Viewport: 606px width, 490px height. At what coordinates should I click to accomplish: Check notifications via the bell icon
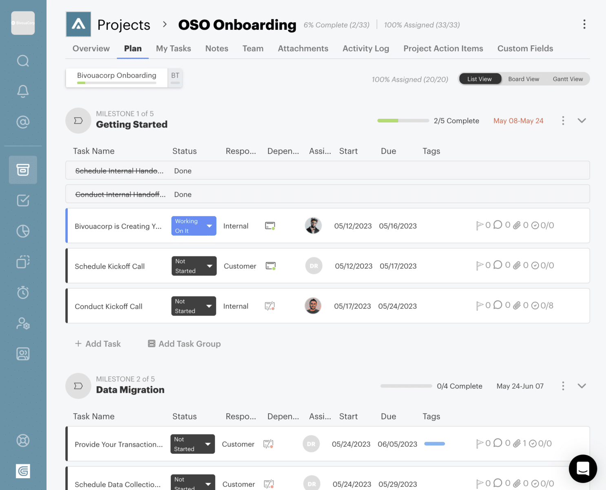pos(23,91)
